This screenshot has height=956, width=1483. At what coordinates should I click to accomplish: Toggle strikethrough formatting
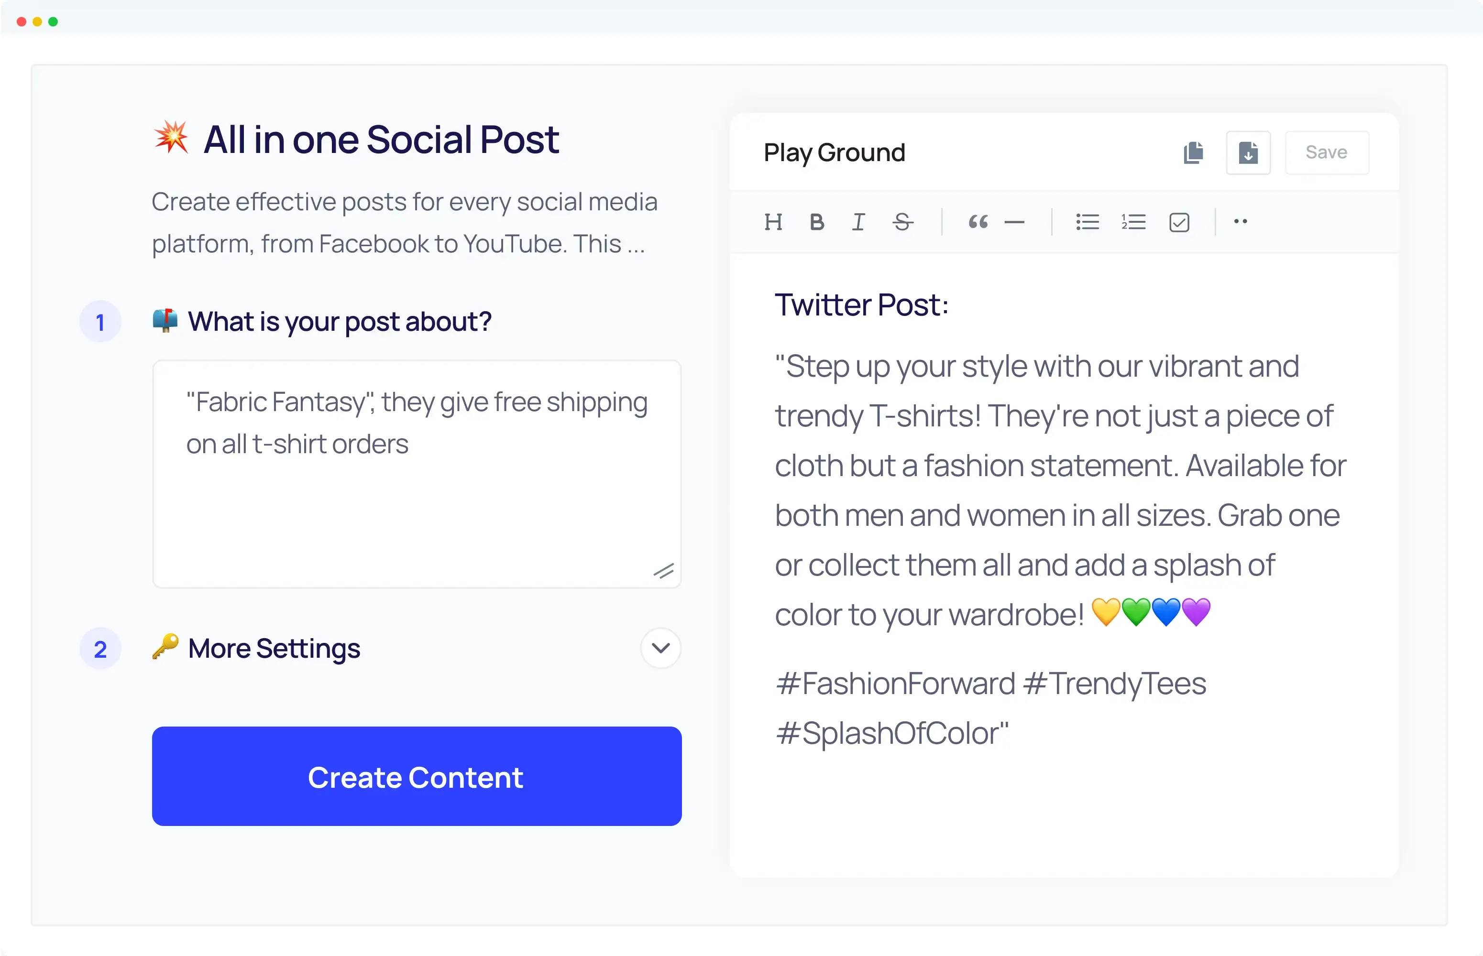point(902,222)
